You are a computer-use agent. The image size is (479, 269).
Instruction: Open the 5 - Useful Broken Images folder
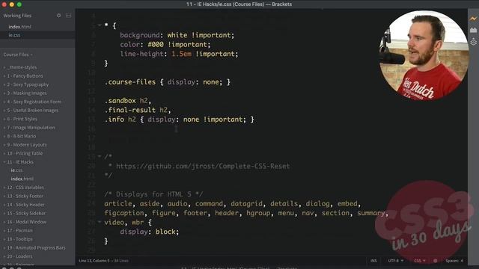coord(32,111)
